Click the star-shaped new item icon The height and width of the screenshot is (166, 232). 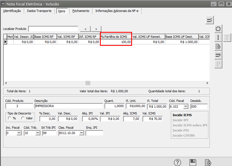click(218, 29)
